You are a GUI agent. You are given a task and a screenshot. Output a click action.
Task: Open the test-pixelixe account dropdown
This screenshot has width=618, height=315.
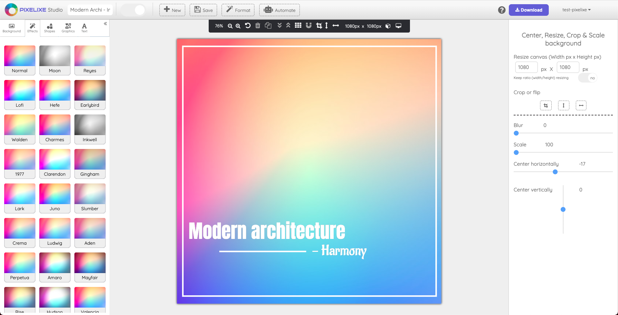click(576, 10)
